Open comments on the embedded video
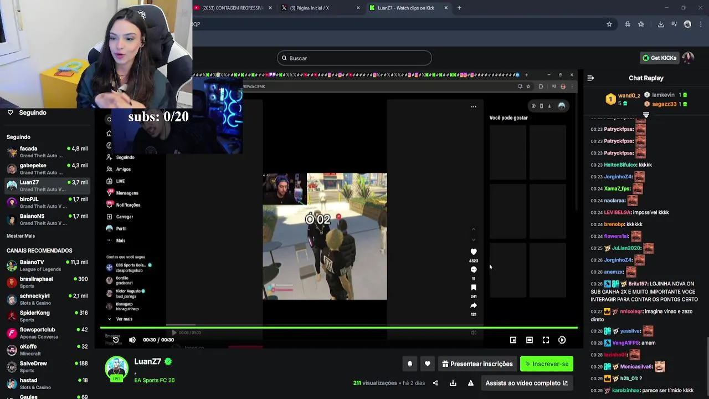This screenshot has height=399, width=709. coord(474,269)
